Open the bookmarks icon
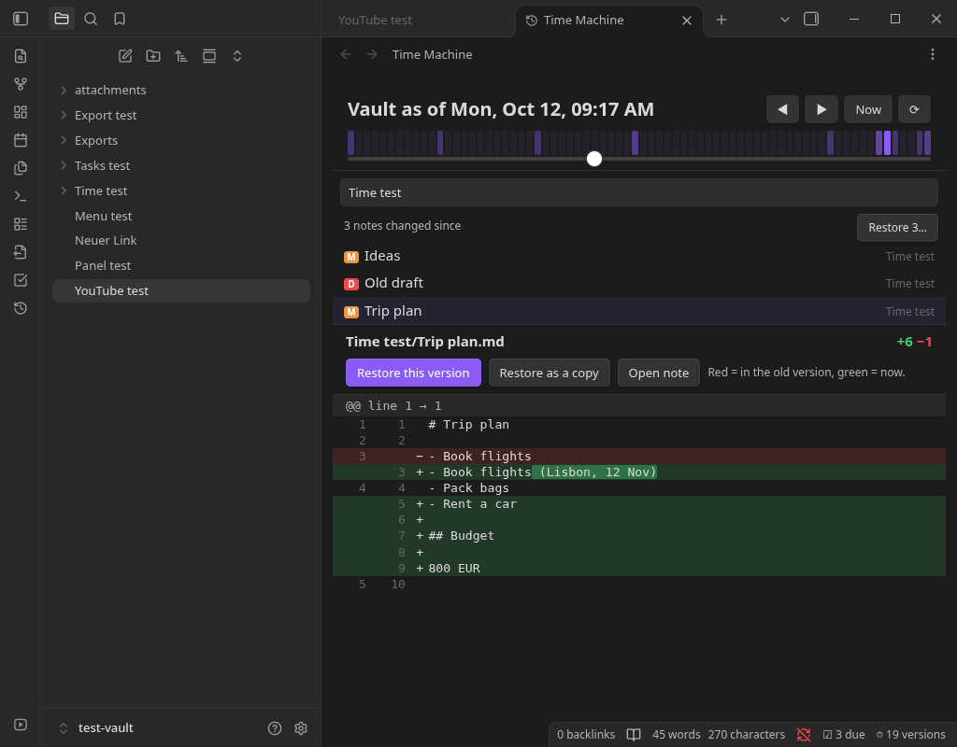The width and height of the screenshot is (957, 747). [120, 19]
